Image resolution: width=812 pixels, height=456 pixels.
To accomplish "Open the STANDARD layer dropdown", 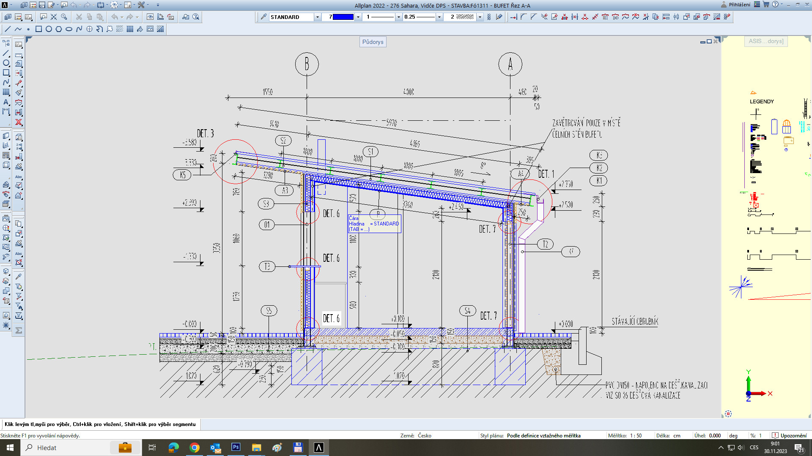I will [x=318, y=17].
